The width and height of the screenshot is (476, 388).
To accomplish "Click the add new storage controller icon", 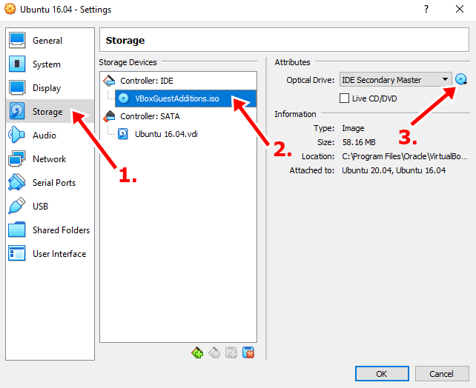I will (197, 353).
